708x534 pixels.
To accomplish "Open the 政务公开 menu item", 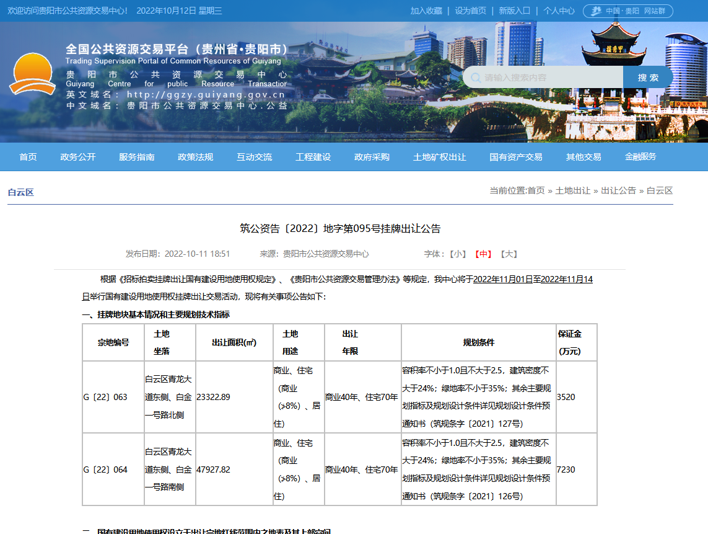I will click(78, 157).
